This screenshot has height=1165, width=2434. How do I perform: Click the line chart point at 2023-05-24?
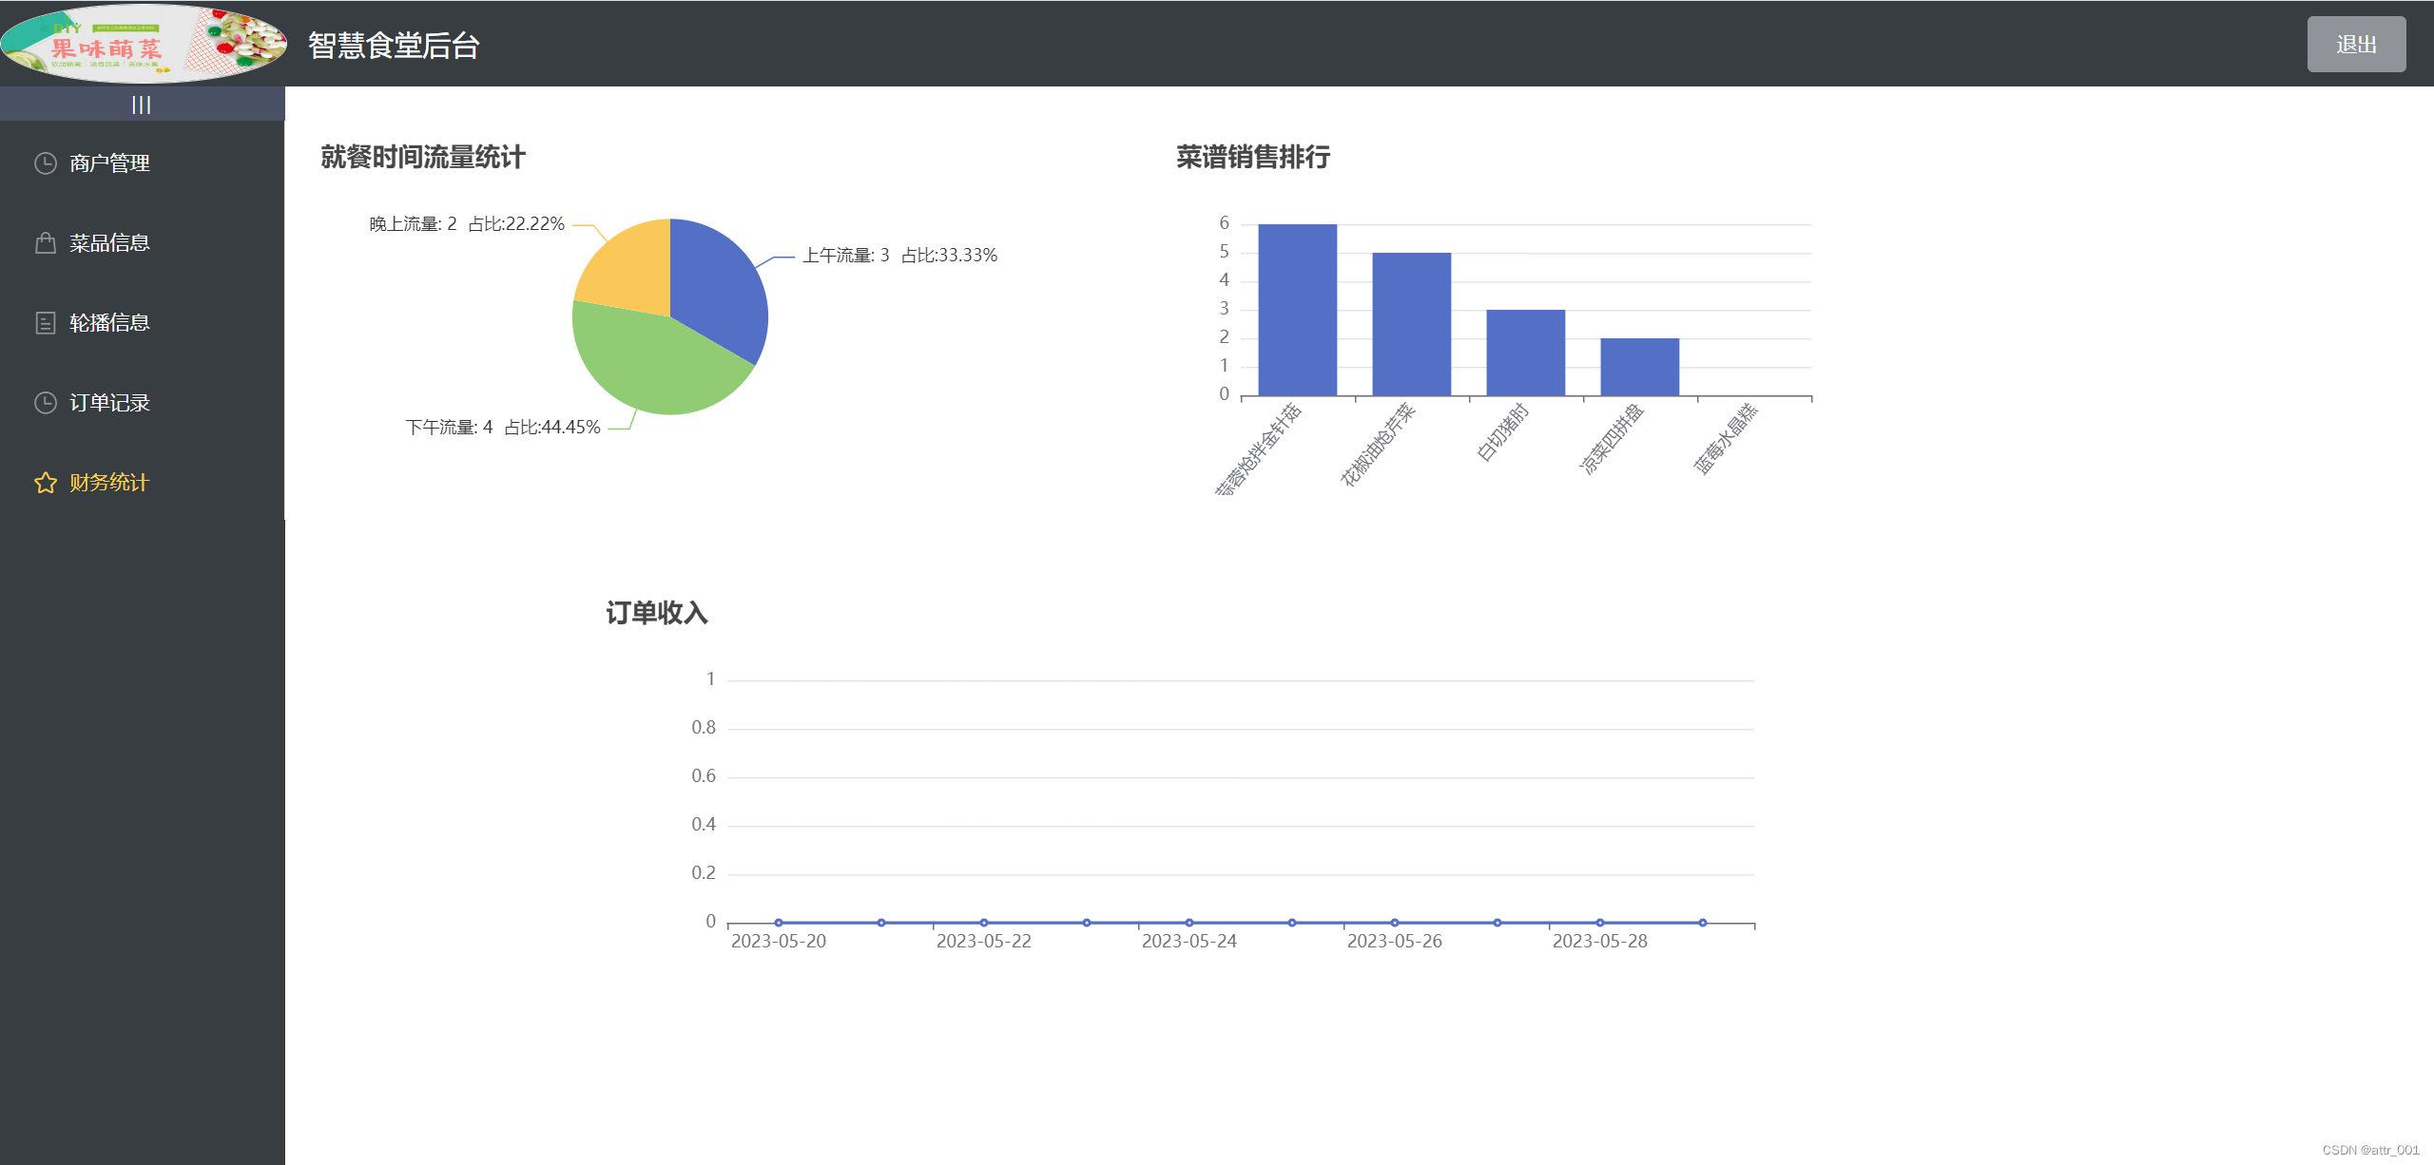pyautogui.click(x=1188, y=923)
